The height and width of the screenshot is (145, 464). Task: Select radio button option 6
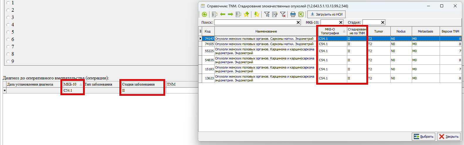click(8, 39)
